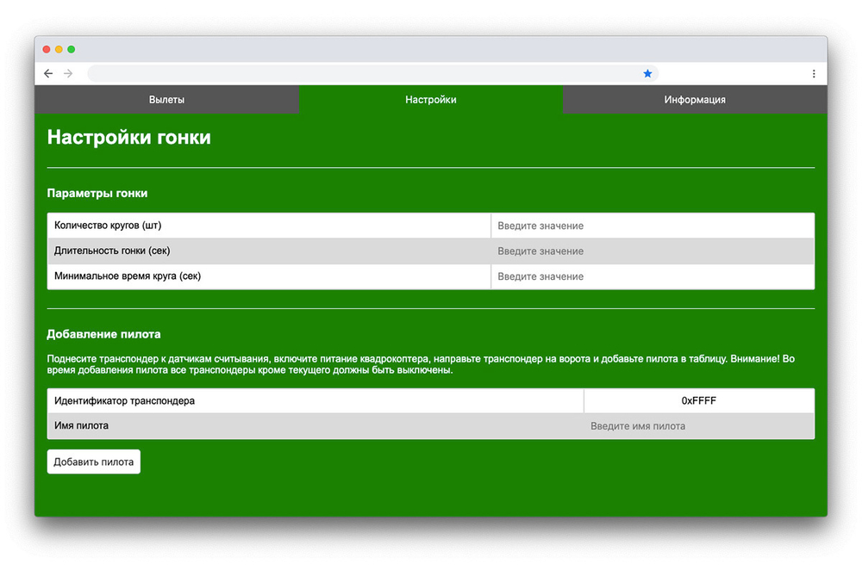Open the Информация tab

(x=695, y=100)
